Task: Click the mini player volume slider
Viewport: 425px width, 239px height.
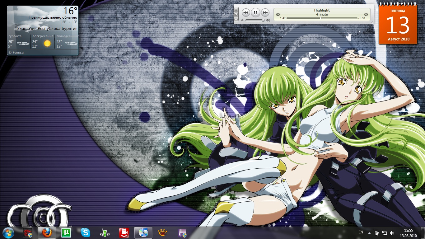Action: [255, 20]
